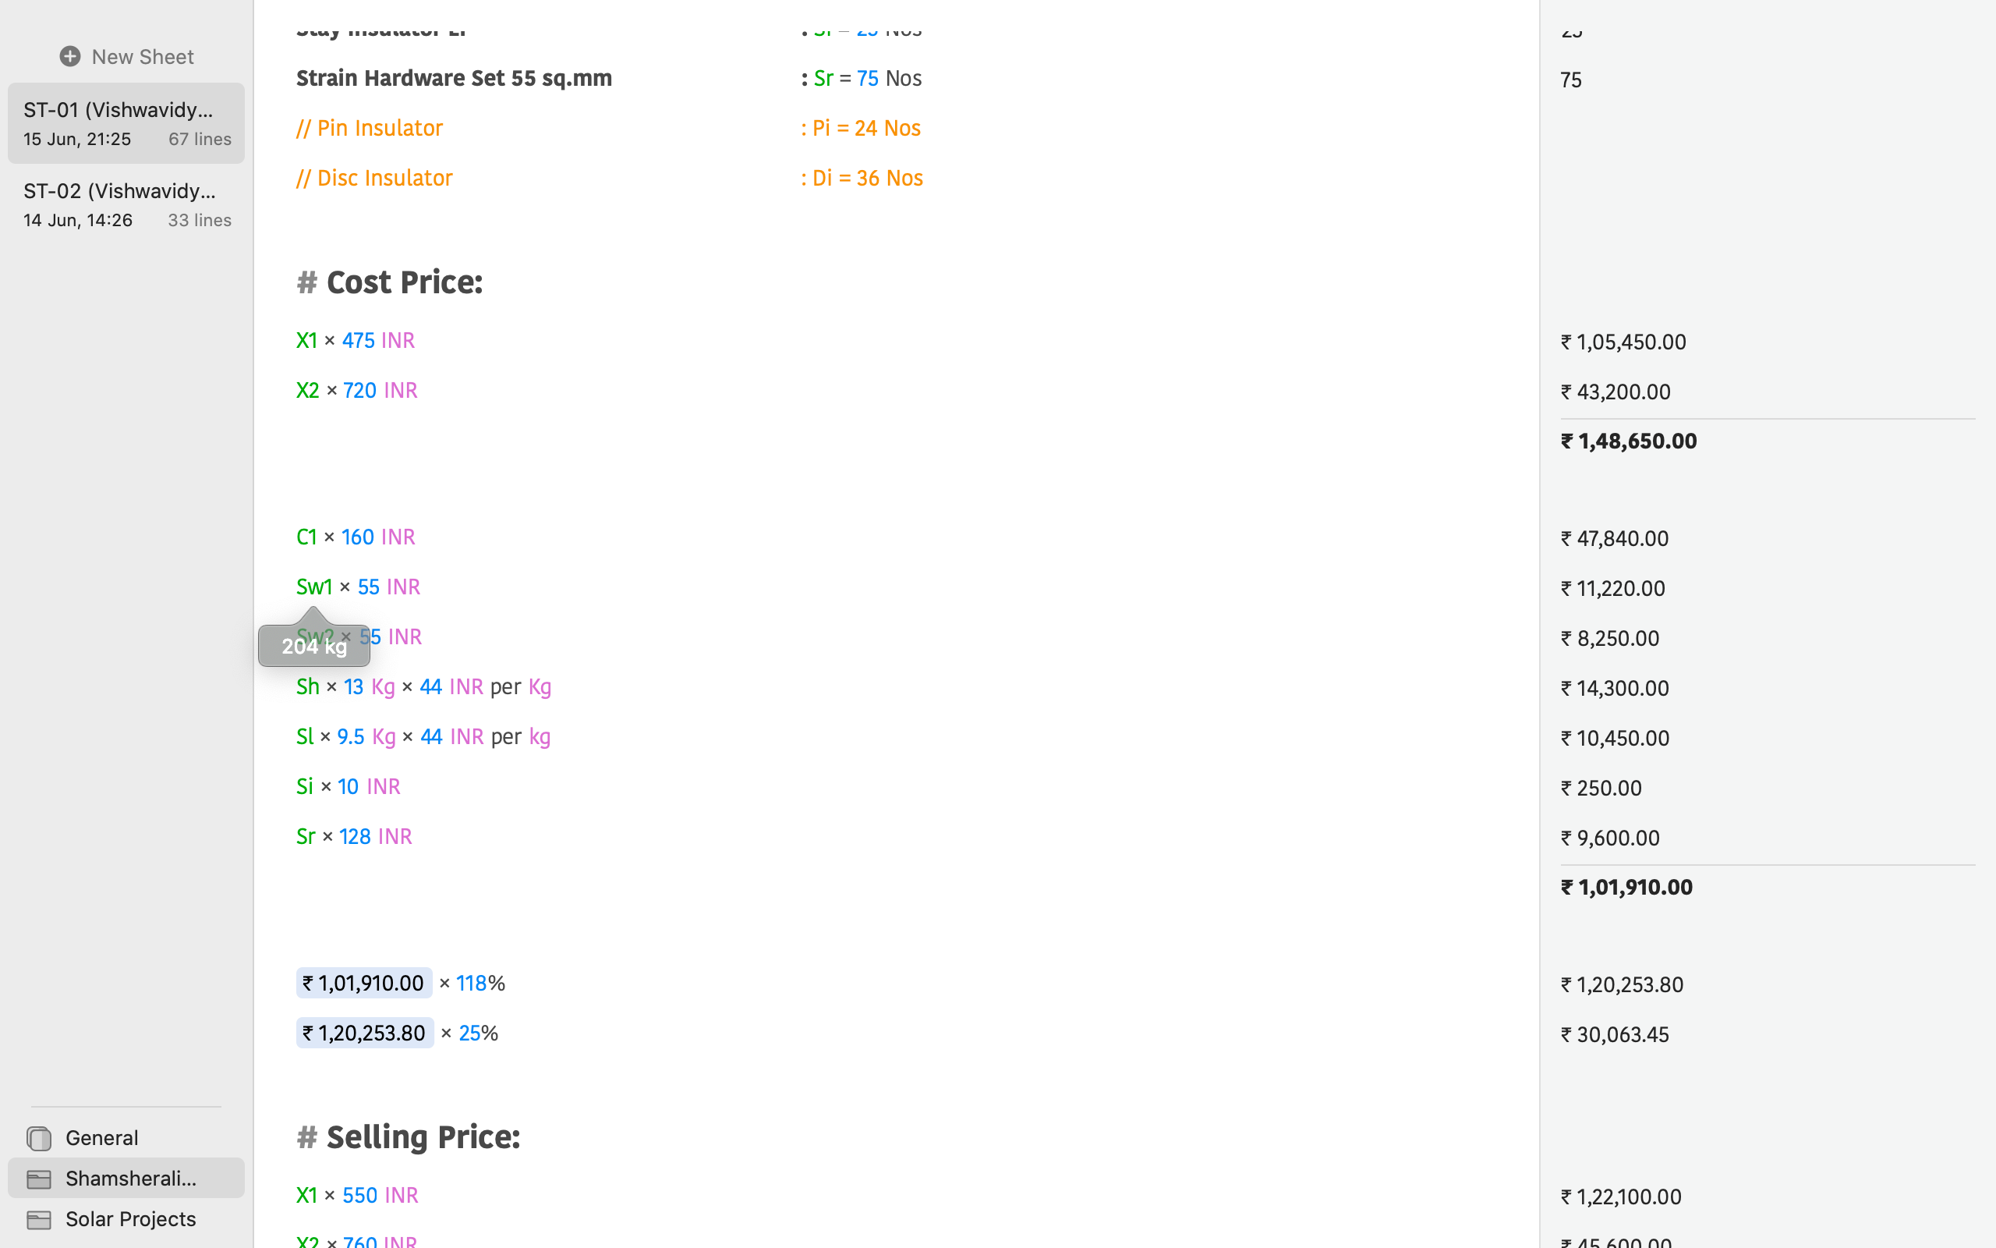Click the Pi = 24 Nos text
The width and height of the screenshot is (1996, 1248).
point(866,128)
